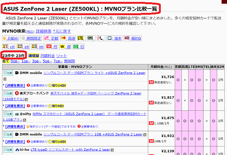The image size is (227, 155).
Task: Select the D 日 daily filter
Action: coord(78,47)
